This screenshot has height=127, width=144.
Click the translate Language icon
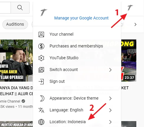41,110
